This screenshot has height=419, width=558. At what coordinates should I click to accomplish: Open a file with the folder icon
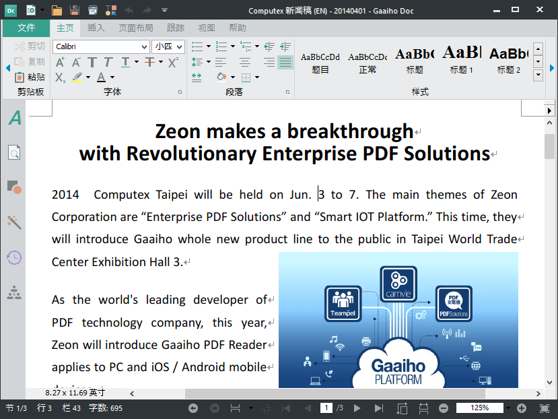click(x=57, y=10)
